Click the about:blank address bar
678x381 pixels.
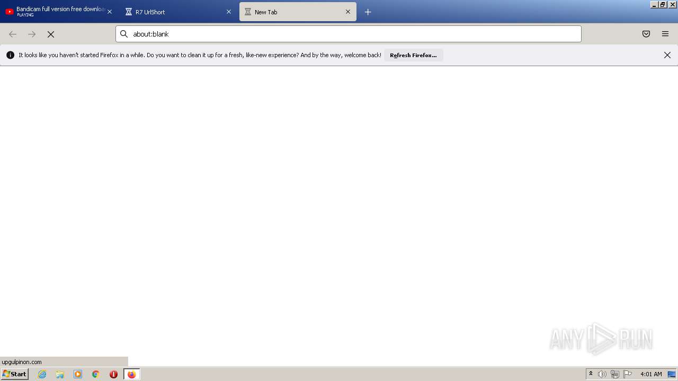pyautogui.click(x=349, y=34)
